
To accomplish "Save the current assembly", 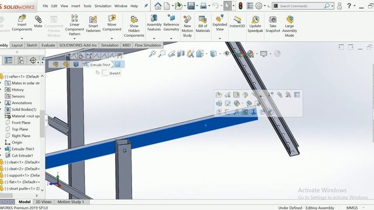I will coord(191,6).
